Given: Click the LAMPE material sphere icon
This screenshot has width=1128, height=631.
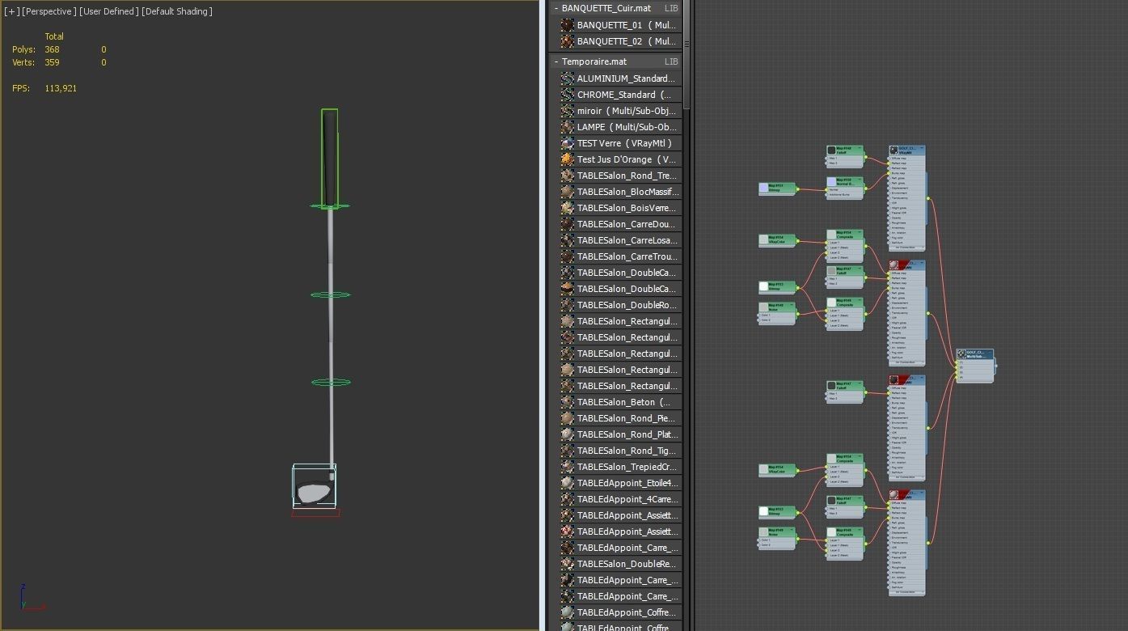Looking at the screenshot, I should coord(568,127).
